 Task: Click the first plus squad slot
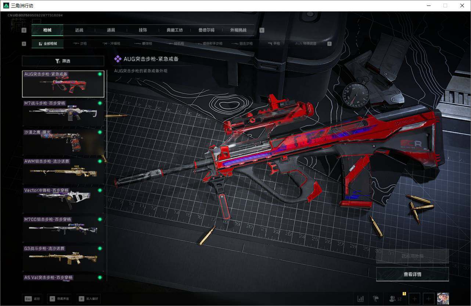414,299
